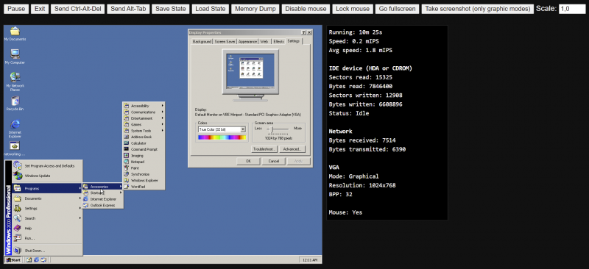Launch Paint from Accessories menu
This screenshot has width=589, height=269.
click(x=144, y=168)
